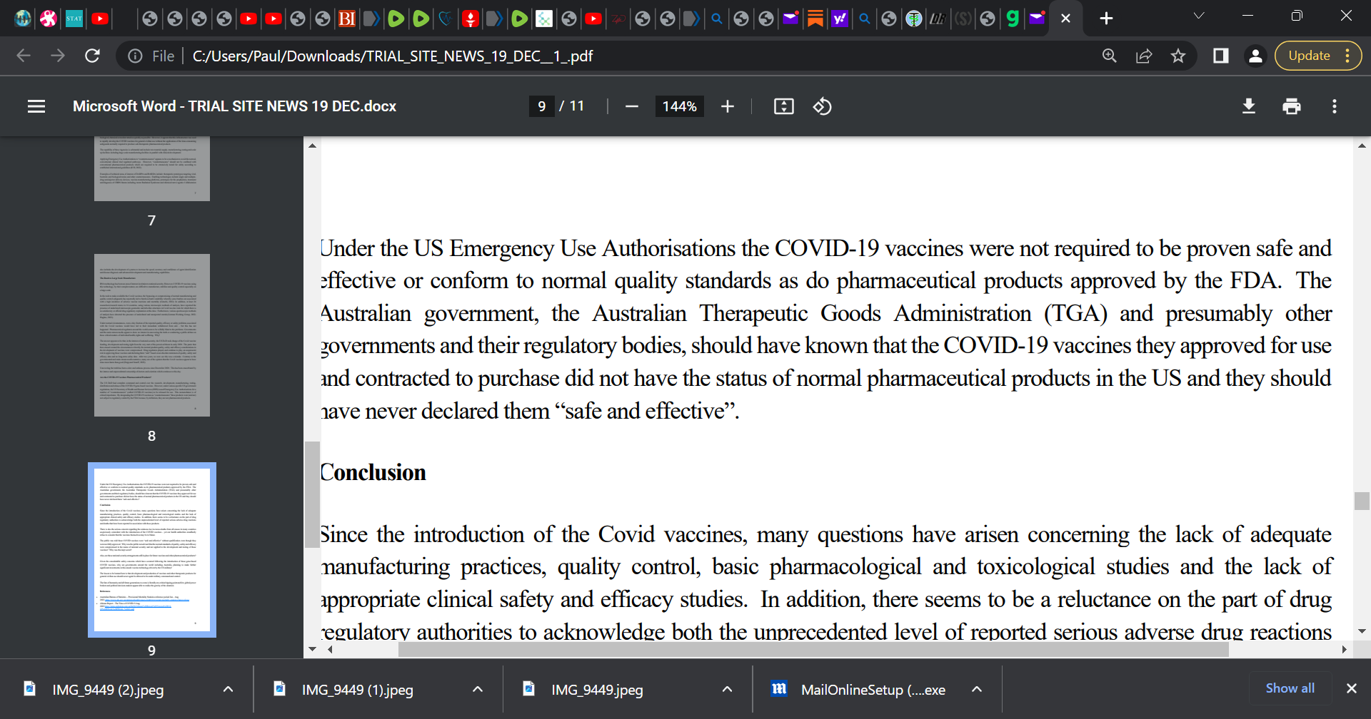Expand options for MailOnlineSetup download
1371x719 pixels.
pyautogui.click(x=977, y=689)
